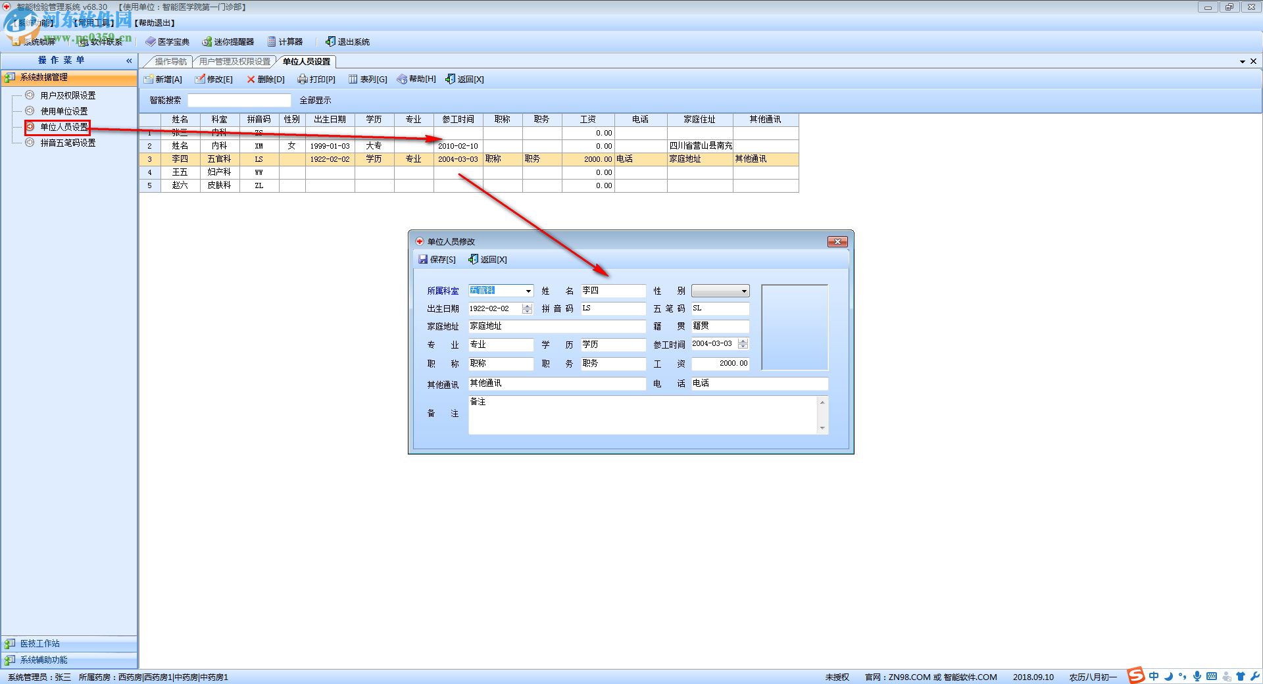Open the soft keyboard icon in tray
The height and width of the screenshot is (684, 1263).
tap(1212, 676)
